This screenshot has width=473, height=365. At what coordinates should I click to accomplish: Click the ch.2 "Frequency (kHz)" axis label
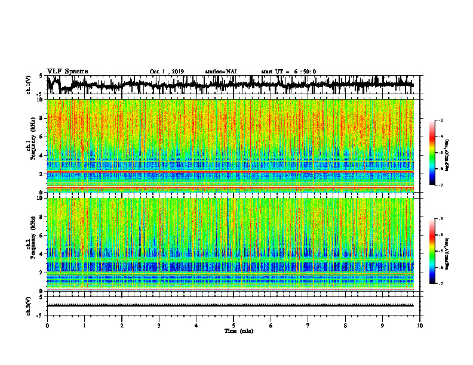tap(33, 237)
